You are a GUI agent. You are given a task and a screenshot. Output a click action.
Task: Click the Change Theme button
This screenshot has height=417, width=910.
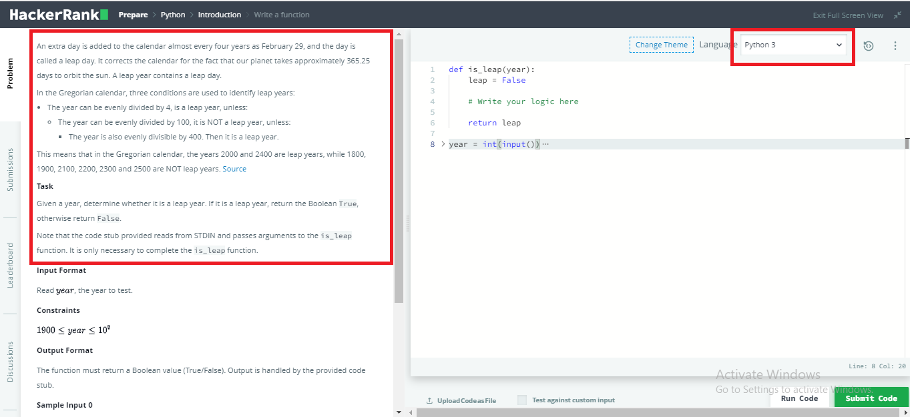(661, 45)
